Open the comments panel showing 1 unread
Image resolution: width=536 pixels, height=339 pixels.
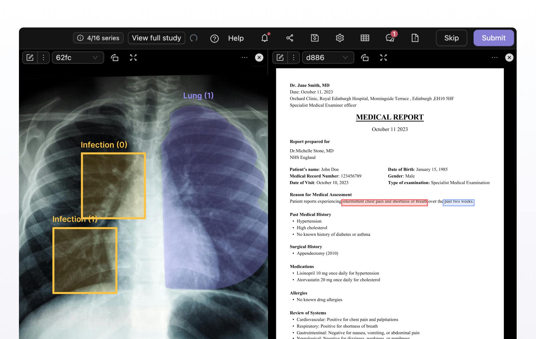(390, 38)
